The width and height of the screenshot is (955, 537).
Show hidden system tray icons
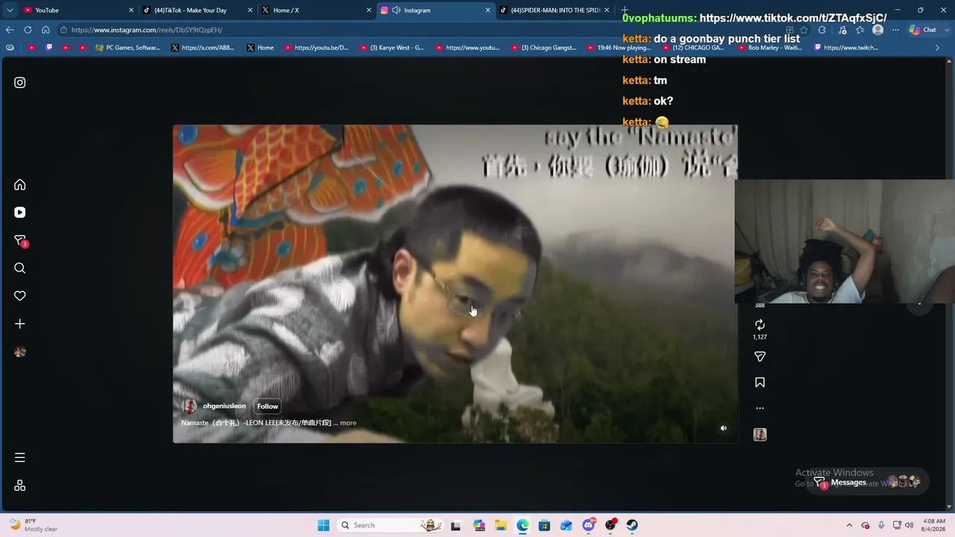point(849,525)
